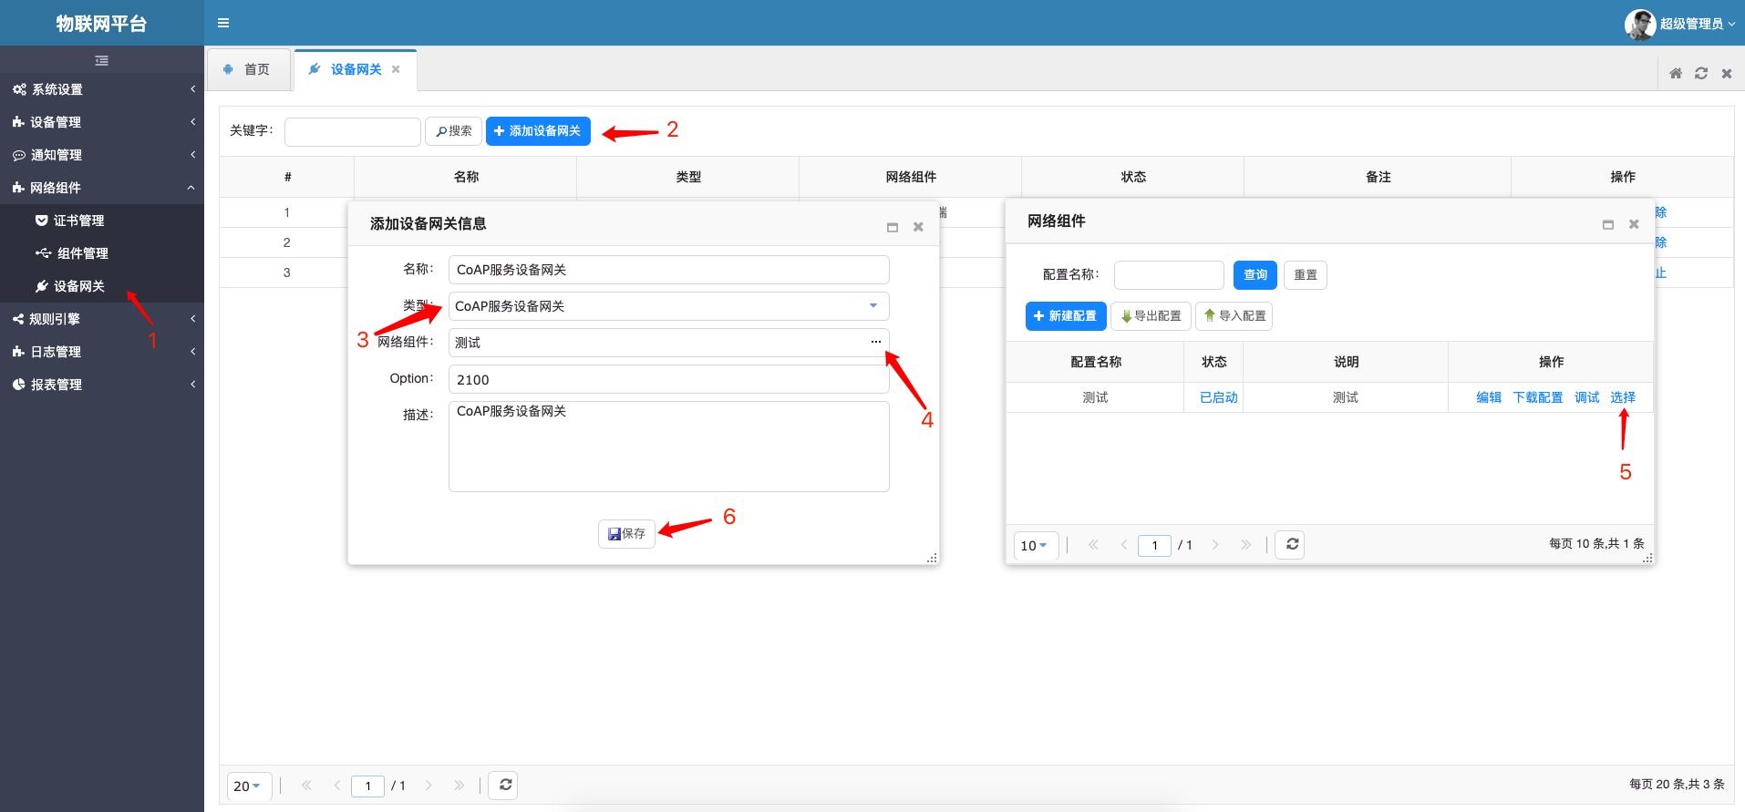Image resolution: width=1745 pixels, height=812 pixels.
Task: Collapse the sidebar using the indent icon
Action: pos(101,60)
